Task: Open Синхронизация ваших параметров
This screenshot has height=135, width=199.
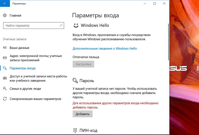Action: [x=36, y=99]
